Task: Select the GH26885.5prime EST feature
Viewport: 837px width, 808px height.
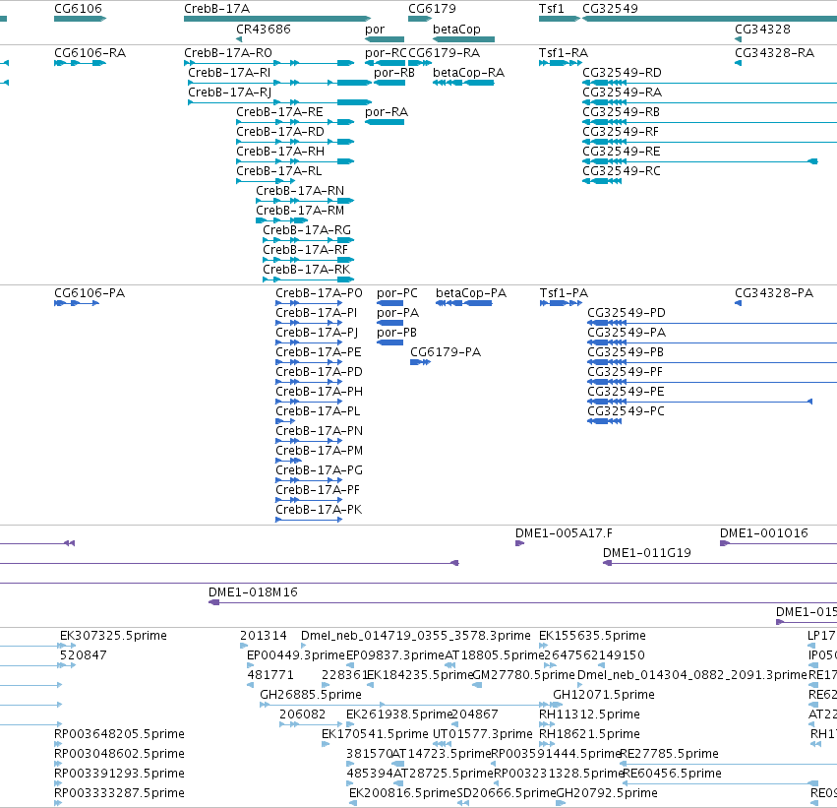Action: 410,705
